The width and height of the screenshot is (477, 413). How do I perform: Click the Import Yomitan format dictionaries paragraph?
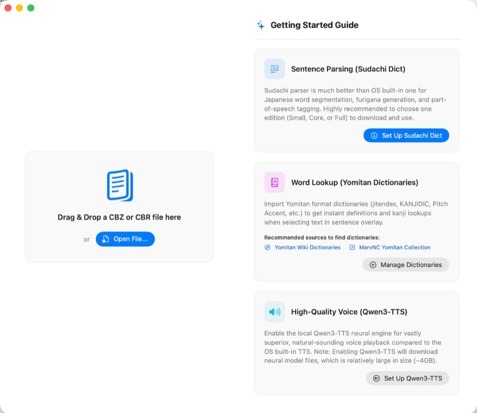pos(356,213)
